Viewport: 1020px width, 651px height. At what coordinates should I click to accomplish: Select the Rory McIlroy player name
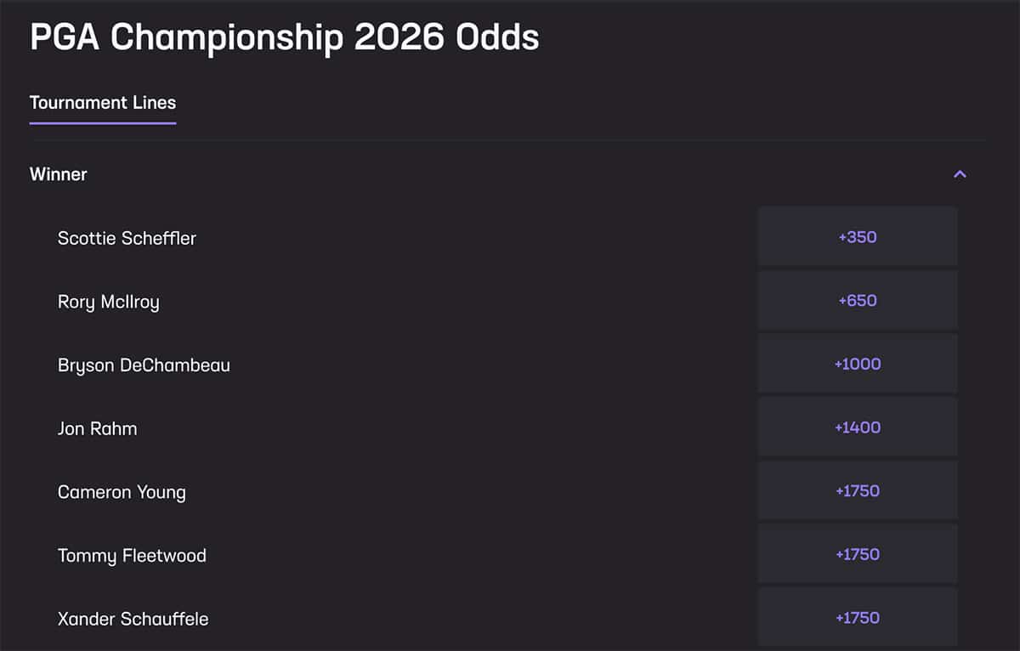coord(109,301)
